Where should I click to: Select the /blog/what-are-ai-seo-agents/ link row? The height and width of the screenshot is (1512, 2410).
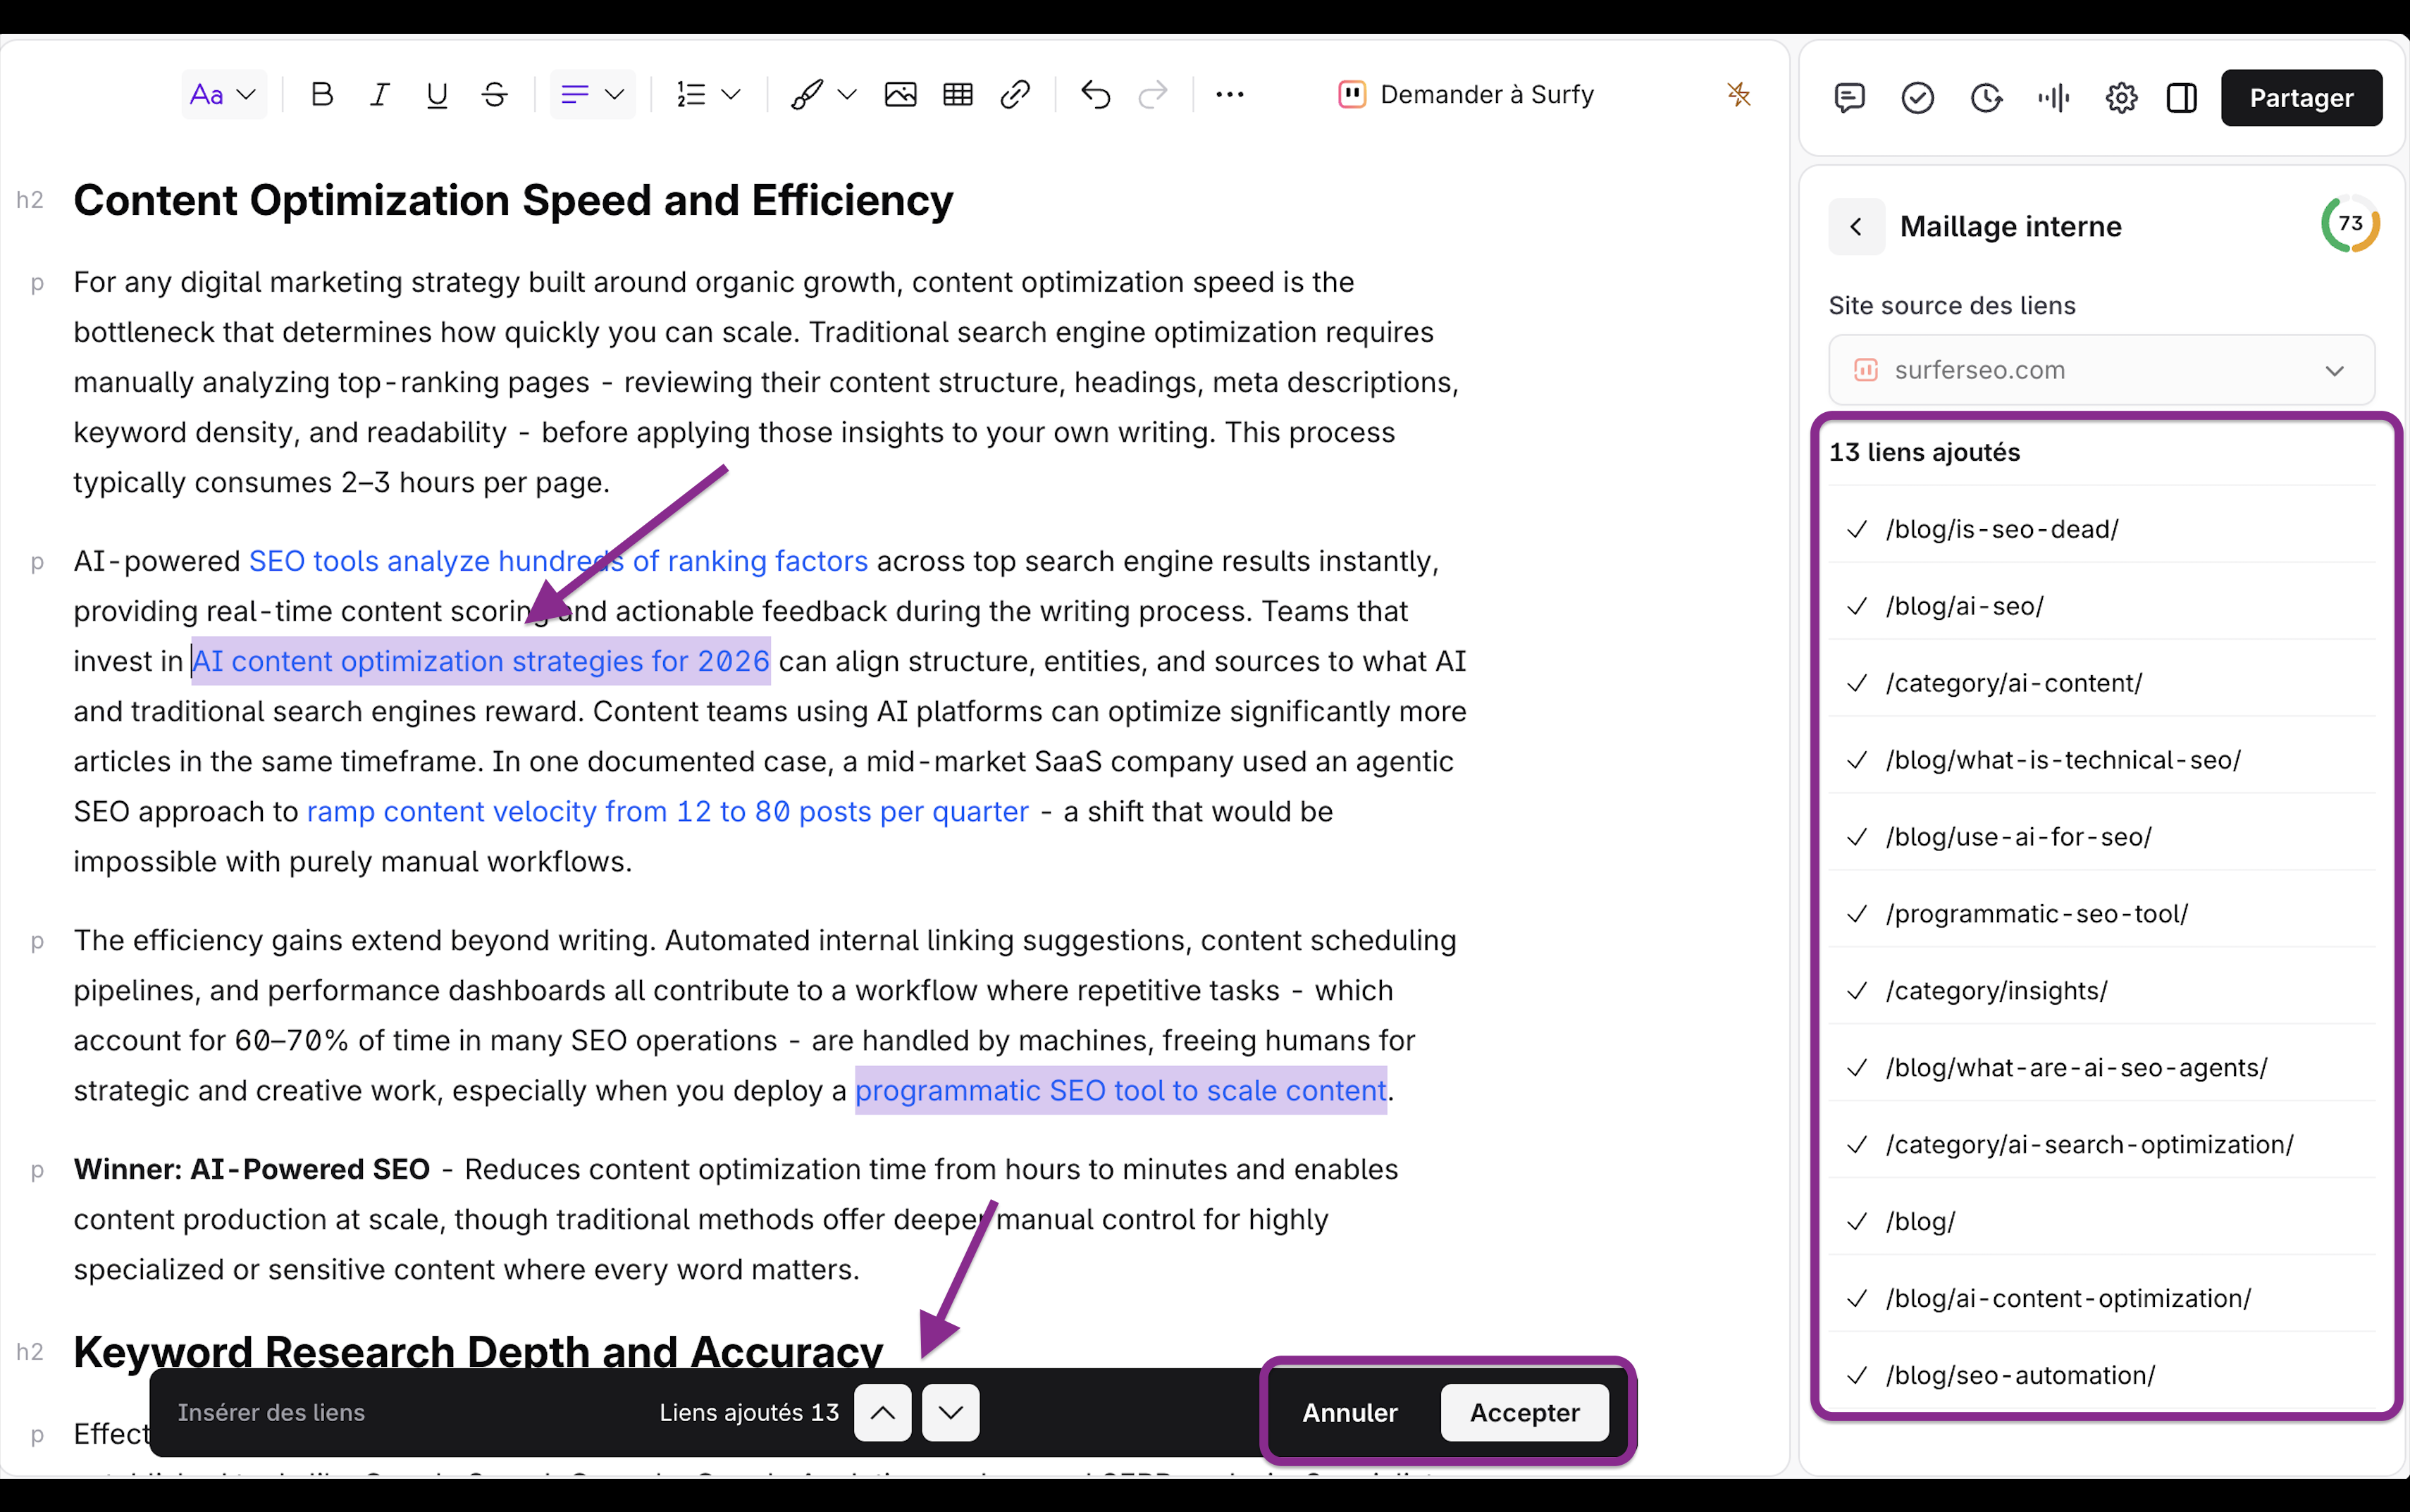2101,1068
